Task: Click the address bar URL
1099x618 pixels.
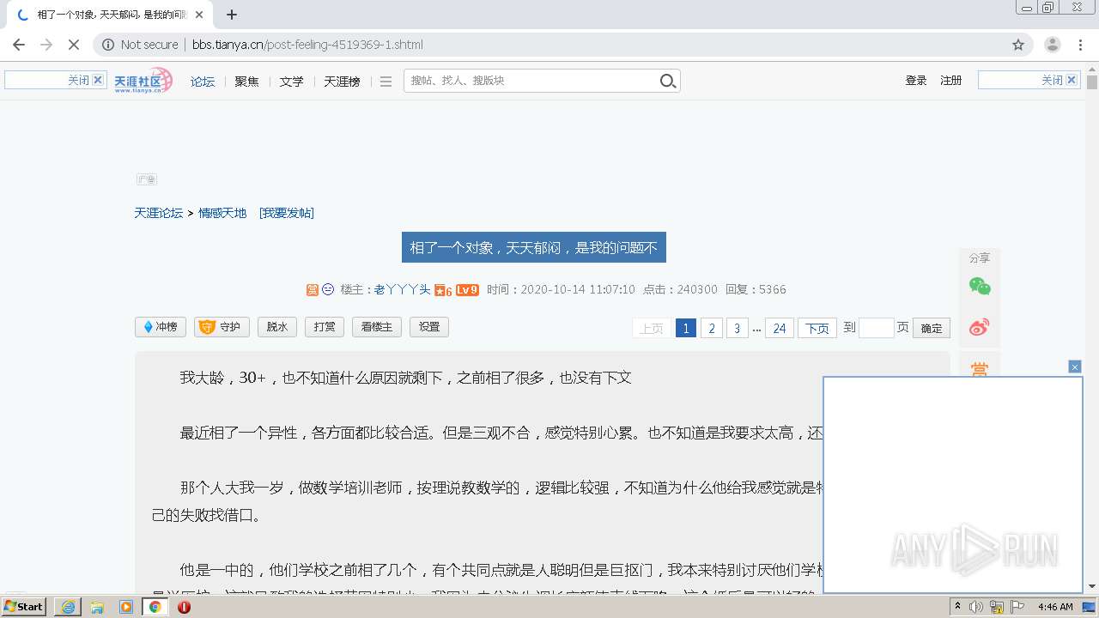Action: [307, 45]
